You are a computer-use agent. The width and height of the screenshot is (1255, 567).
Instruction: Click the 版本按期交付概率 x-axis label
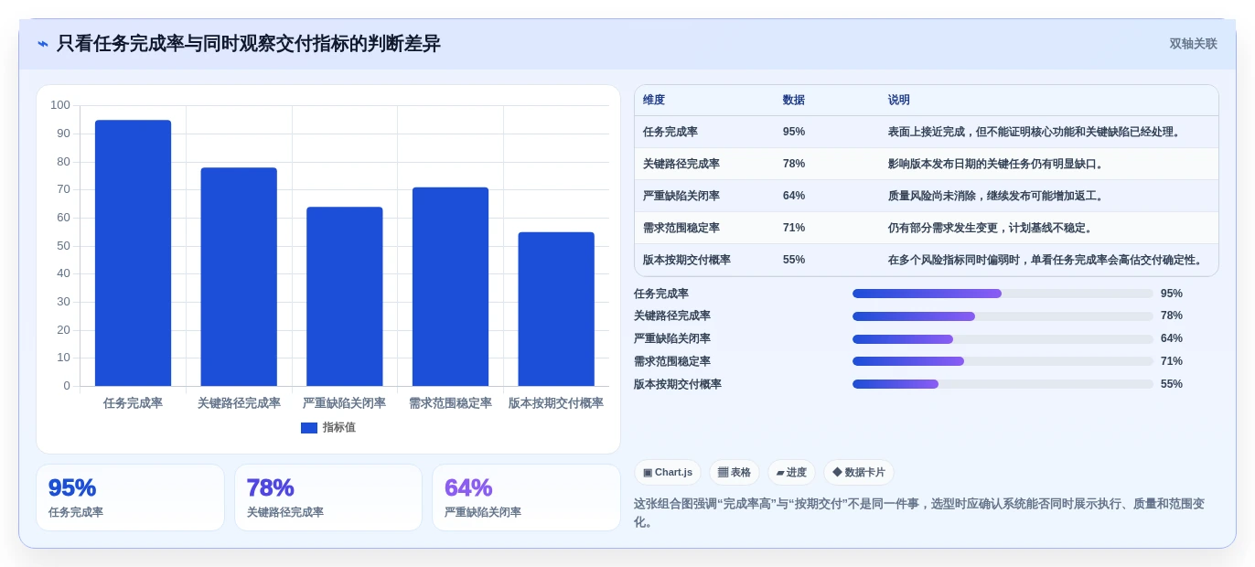click(x=556, y=403)
